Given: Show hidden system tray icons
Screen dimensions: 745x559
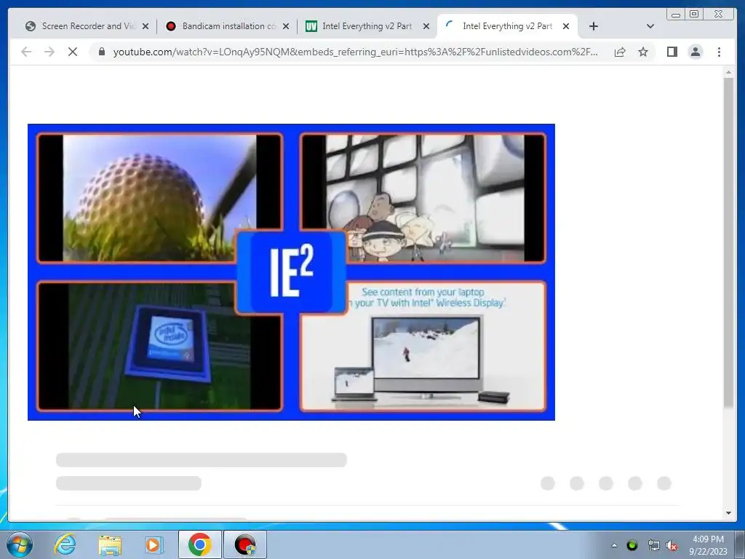Looking at the screenshot, I should pyautogui.click(x=614, y=545).
